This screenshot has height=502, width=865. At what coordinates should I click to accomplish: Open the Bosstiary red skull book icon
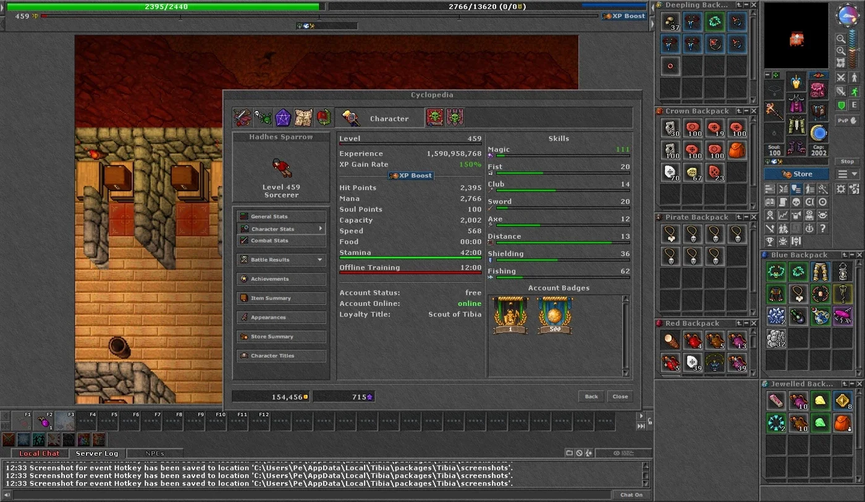[x=435, y=117]
